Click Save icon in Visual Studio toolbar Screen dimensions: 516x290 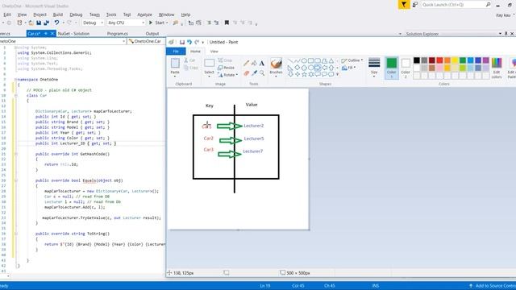[39, 23]
